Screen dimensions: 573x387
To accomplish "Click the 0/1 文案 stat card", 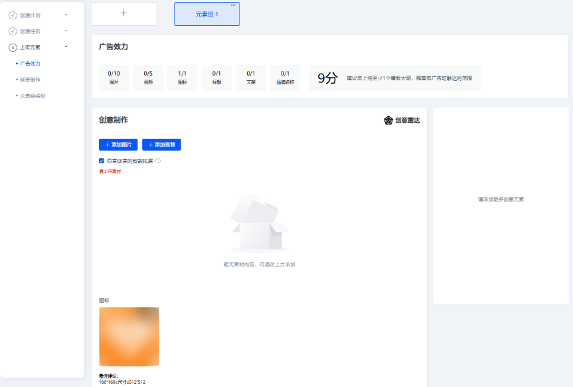I will (x=251, y=78).
